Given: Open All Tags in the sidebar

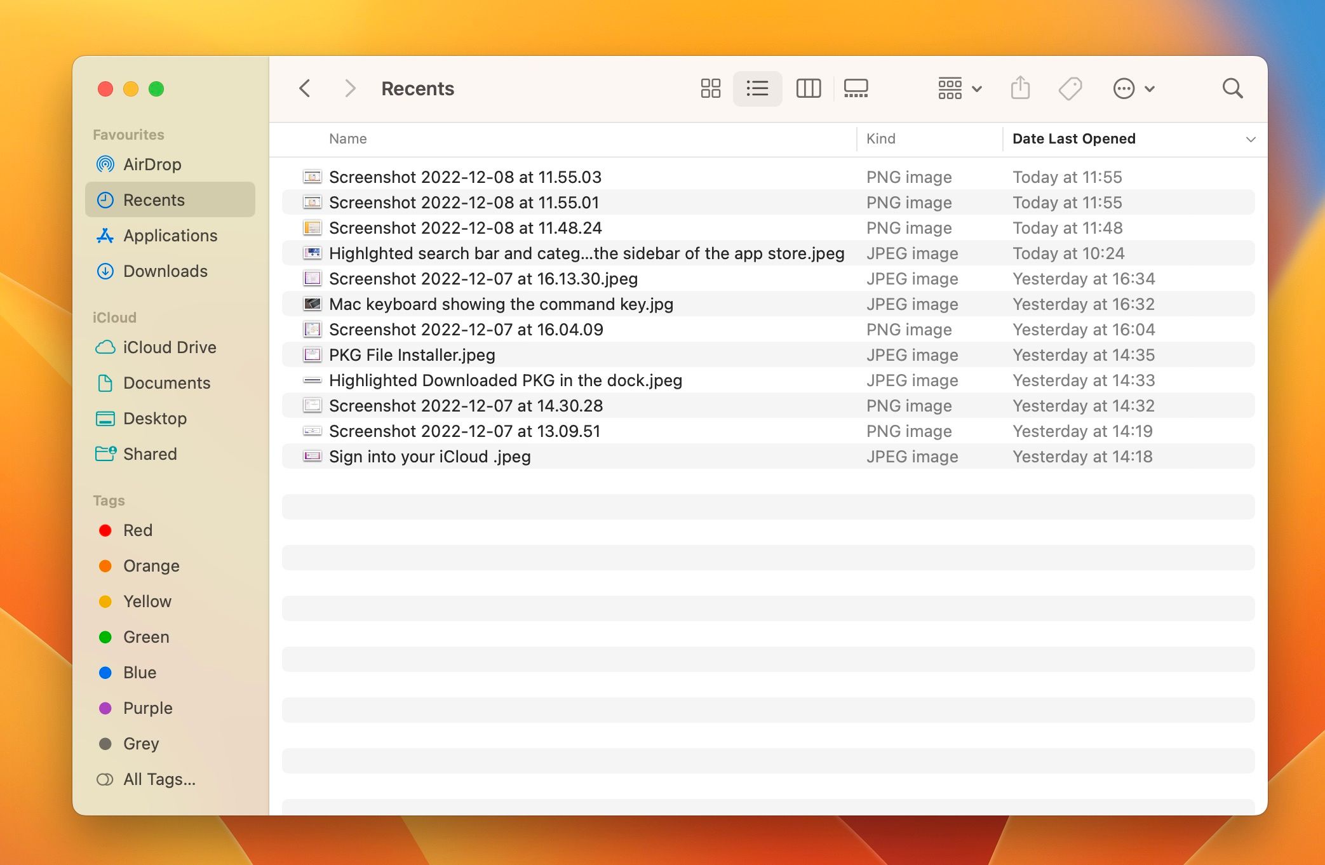Looking at the screenshot, I should 159,779.
